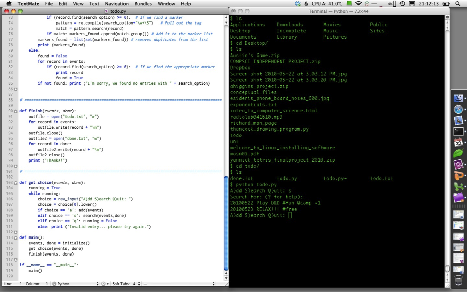This screenshot has width=467, height=292.
Task: Collapse the main function at line 113
Action: pyautogui.click(x=16, y=237)
